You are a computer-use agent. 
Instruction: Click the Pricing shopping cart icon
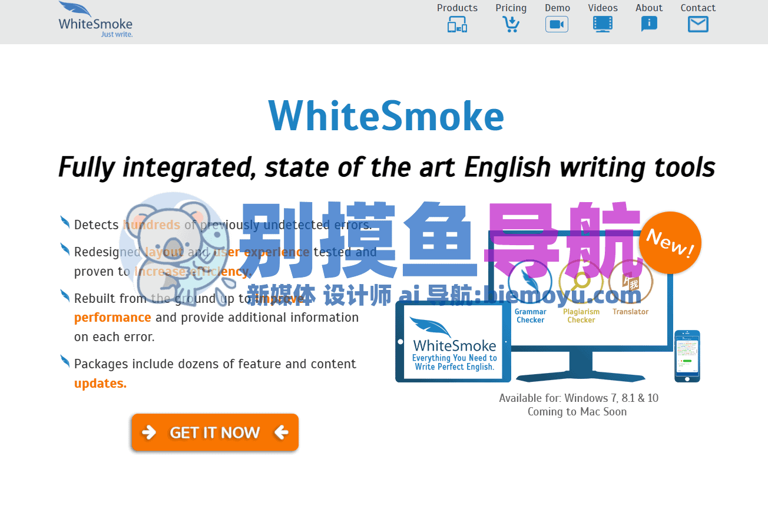511,25
